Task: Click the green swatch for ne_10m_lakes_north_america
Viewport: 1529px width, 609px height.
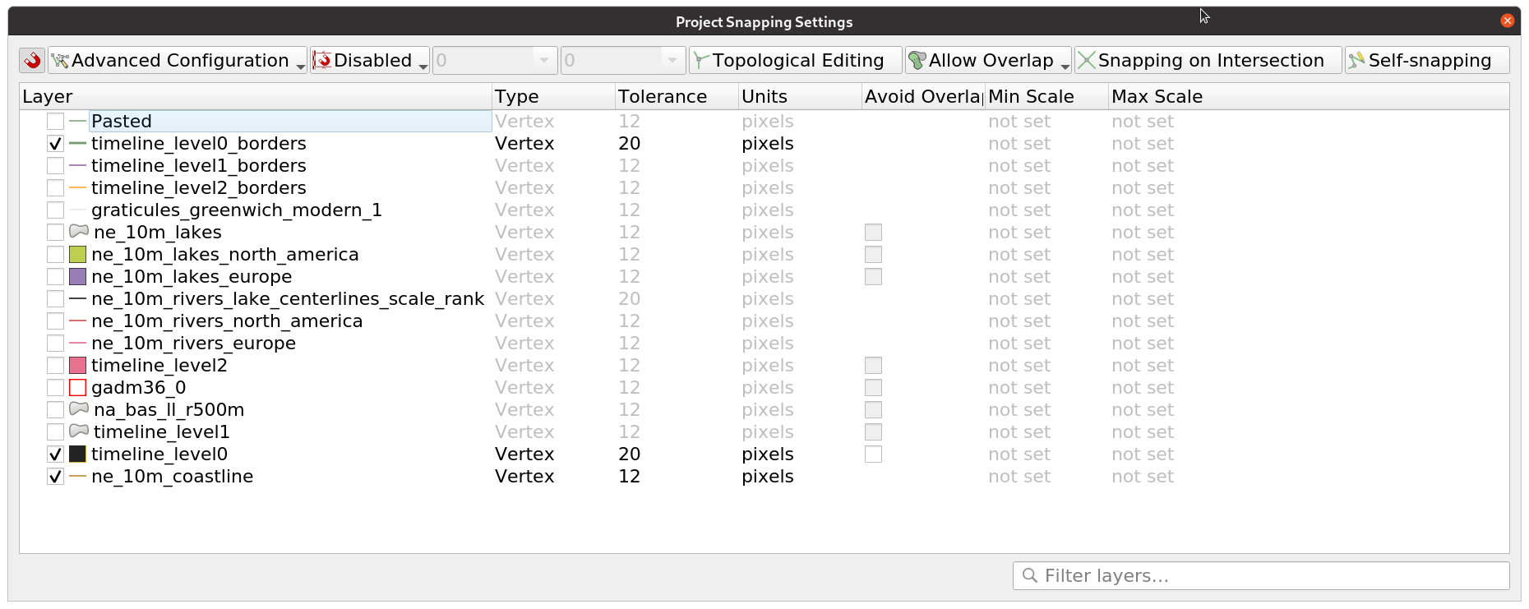Action: tap(76, 254)
